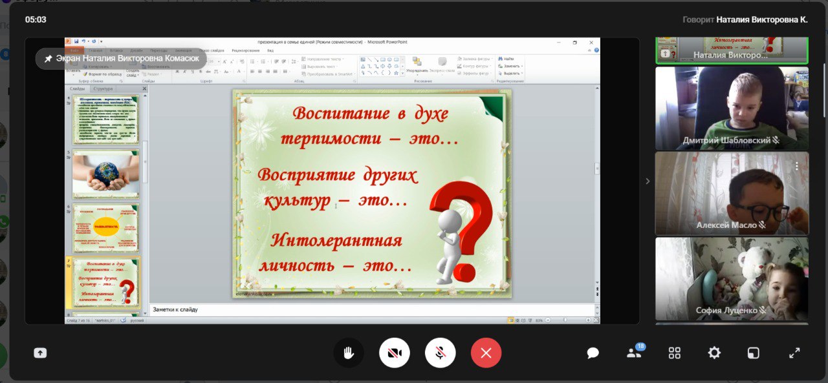Open the chat panel

click(593, 353)
